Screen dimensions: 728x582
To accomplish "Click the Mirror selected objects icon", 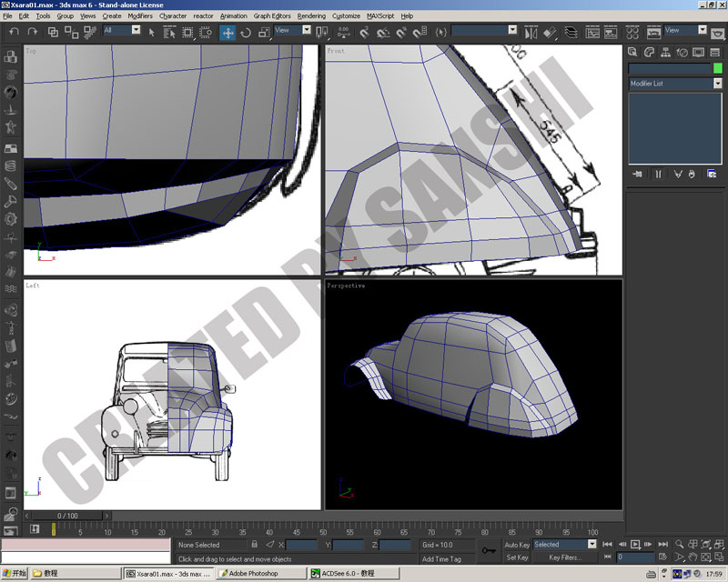I will point(531,33).
